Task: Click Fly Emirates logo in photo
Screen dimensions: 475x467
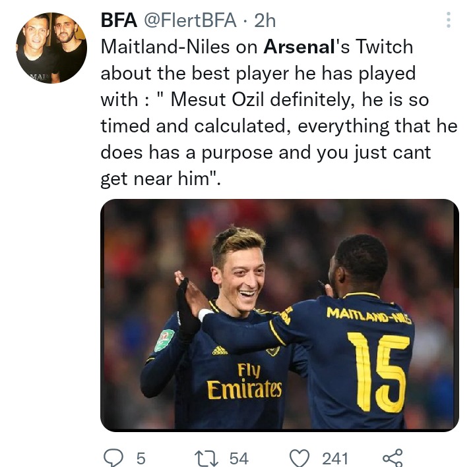Action: pos(244,381)
